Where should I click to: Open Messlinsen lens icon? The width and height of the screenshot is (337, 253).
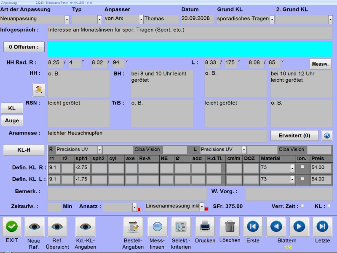[158, 226]
